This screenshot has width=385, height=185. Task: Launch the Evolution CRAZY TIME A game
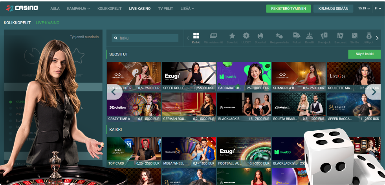[134, 107]
